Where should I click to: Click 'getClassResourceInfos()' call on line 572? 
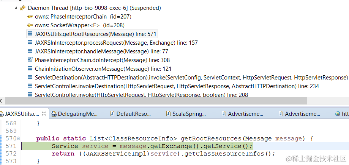(x=228, y=154)
